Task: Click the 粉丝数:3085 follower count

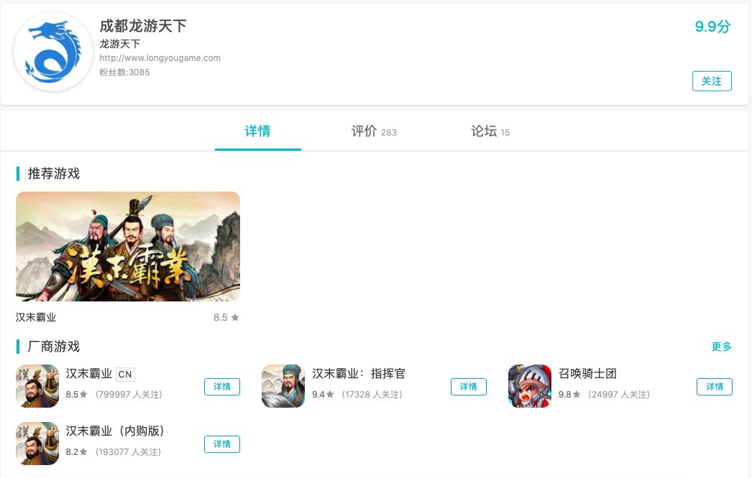Action: click(x=124, y=72)
